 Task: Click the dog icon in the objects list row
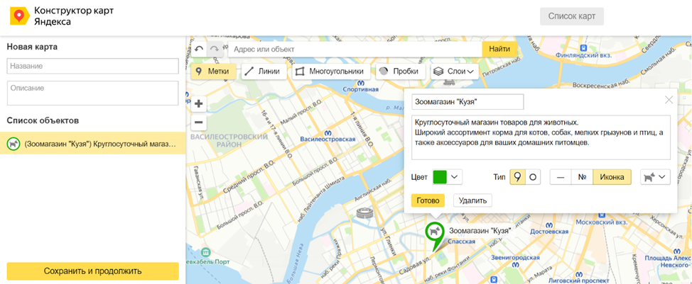[x=13, y=143]
